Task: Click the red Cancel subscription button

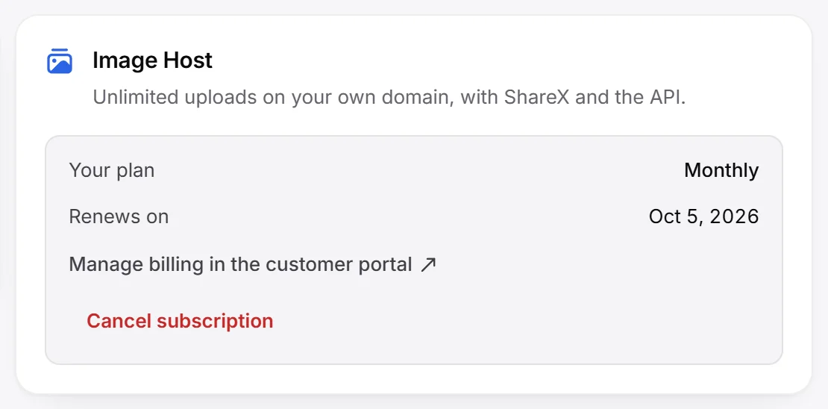Action: [x=180, y=321]
